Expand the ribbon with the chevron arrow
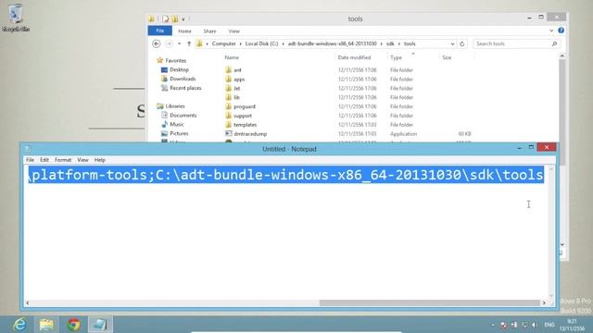The height and width of the screenshot is (333, 593). pyautogui.click(x=551, y=31)
